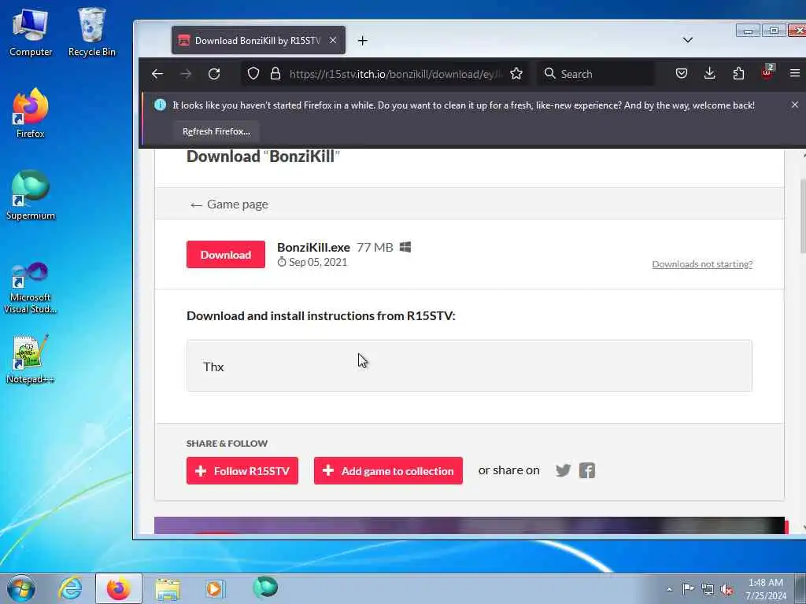806x604 pixels.
Task: Click the Thx instructions text
Action: click(213, 366)
